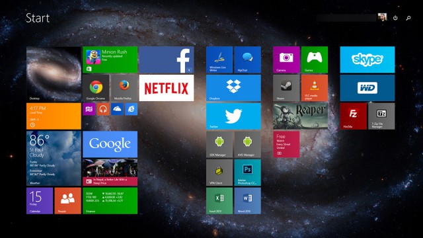The height and width of the screenshot is (238, 423).
Task: Open the Camera tile
Action: tap(286, 59)
